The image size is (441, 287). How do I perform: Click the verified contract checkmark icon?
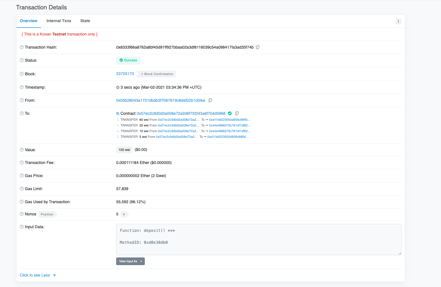(230, 113)
